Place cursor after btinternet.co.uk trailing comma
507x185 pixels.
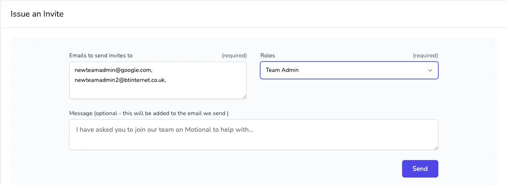(x=167, y=80)
